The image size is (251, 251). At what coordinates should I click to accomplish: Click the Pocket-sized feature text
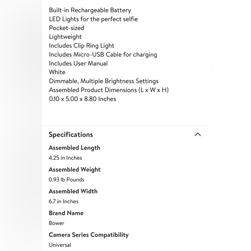coord(67,28)
